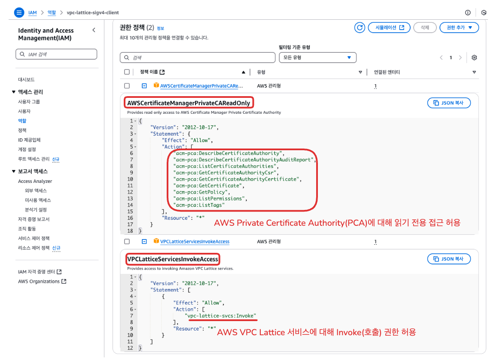Click "vpc-lattice-svcs:Invoke" in policy JSON
This screenshot has width=491, height=364.
click(x=220, y=316)
